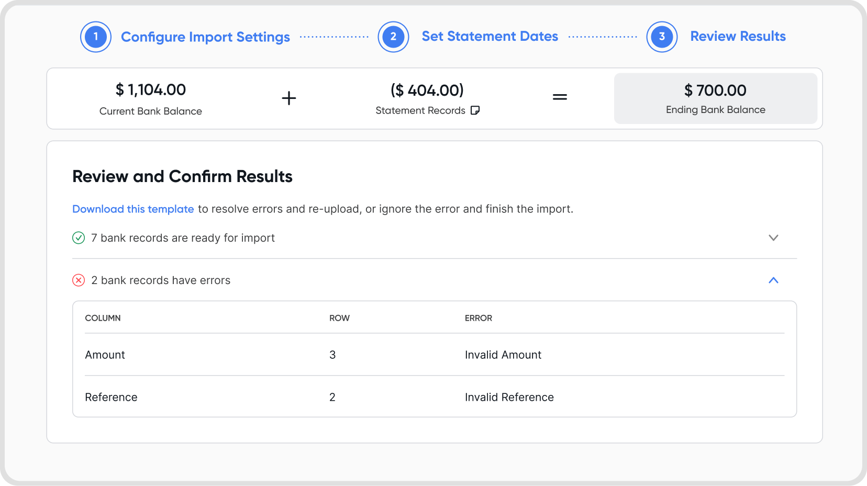Click the Ending Bank Balance box
Screen dimensions: 867x486
[715, 98]
